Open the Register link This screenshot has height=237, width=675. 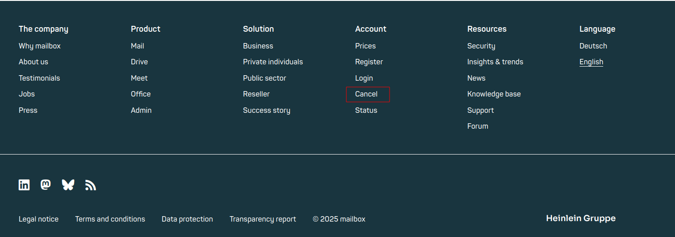[x=369, y=62]
